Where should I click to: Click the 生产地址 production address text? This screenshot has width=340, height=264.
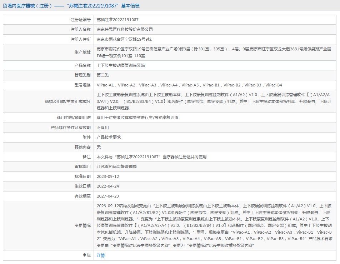[x=214, y=52]
